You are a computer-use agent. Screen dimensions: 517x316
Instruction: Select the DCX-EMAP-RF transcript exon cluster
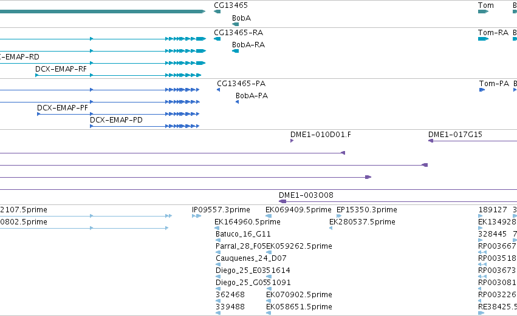183,75
